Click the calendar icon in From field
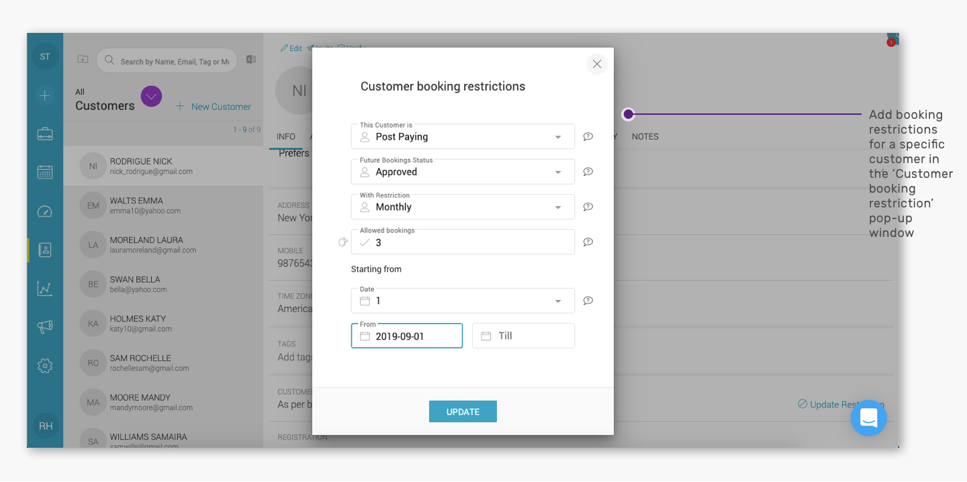Viewport: 967px width, 482px height. click(x=365, y=336)
